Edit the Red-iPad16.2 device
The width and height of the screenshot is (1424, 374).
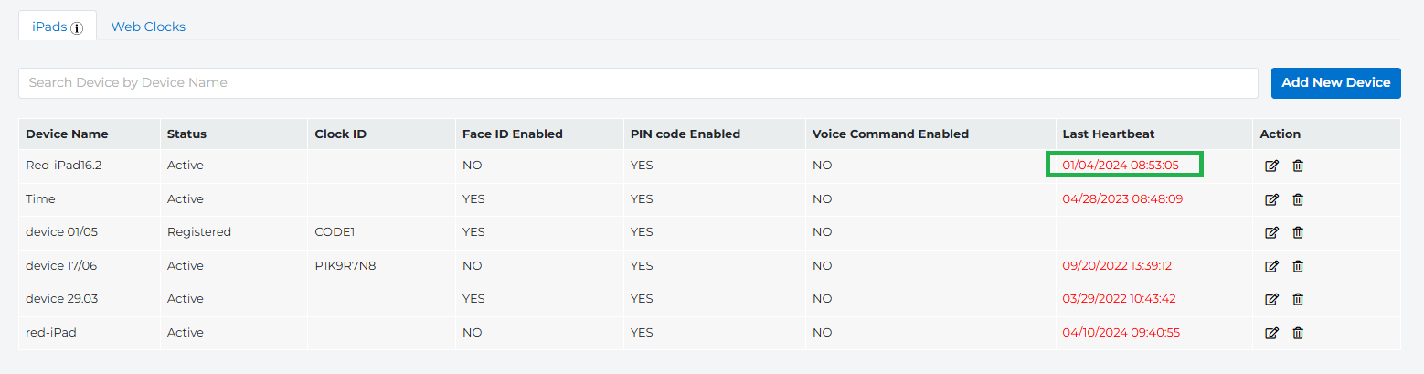pos(1270,166)
